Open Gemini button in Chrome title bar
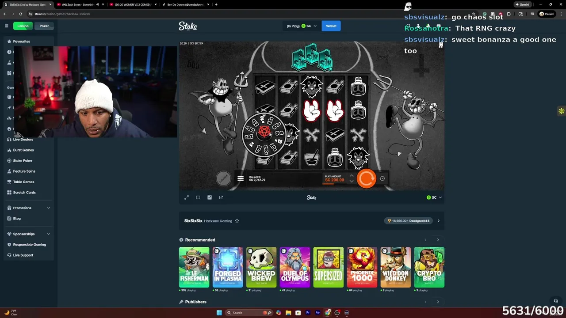This screenshot has height=318, width=566. point(522,4)
